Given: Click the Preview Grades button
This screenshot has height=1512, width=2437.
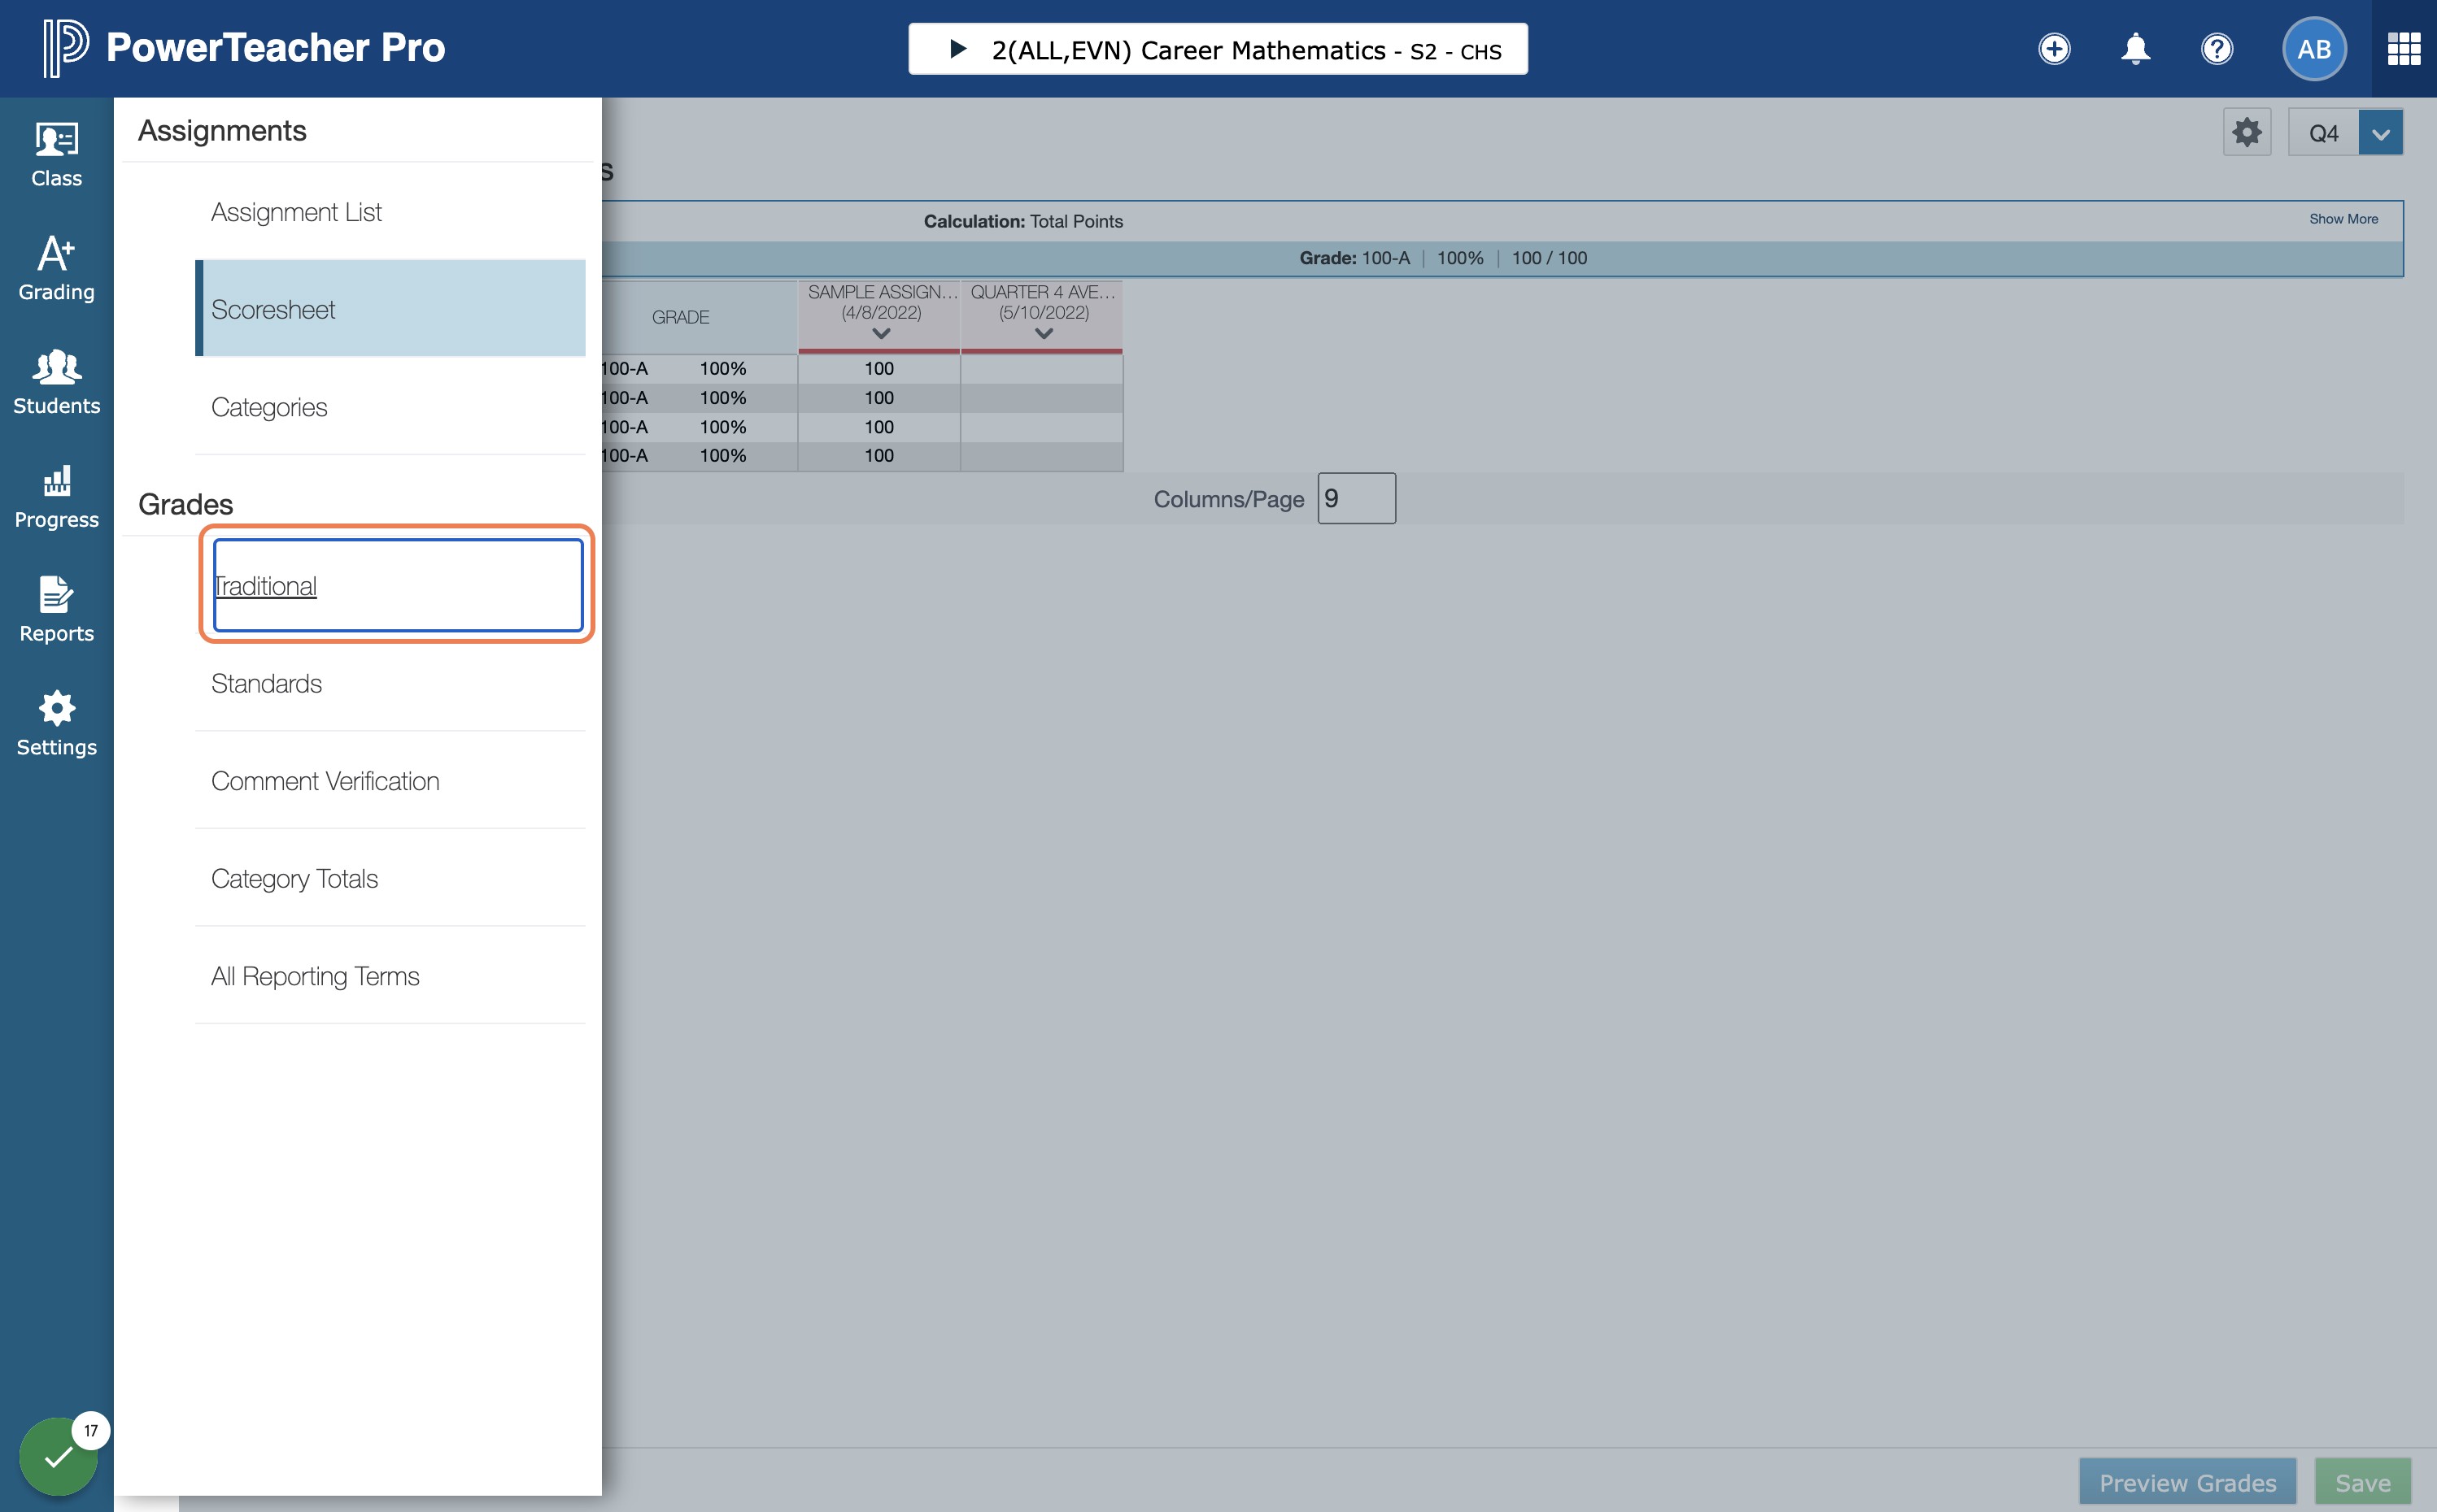Looking at the screenshot, I should [x=2187, y=1482].
